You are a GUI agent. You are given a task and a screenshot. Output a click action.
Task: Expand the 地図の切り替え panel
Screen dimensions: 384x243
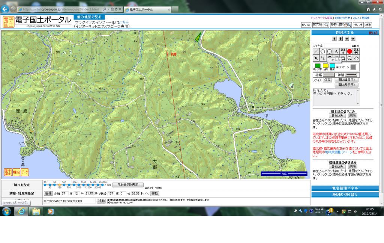click(345, 195)
